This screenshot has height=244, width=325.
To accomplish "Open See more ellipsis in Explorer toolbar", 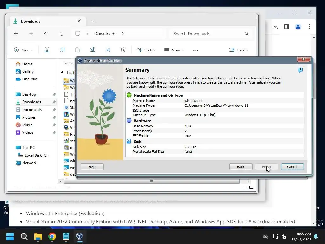I will [196, 50].
